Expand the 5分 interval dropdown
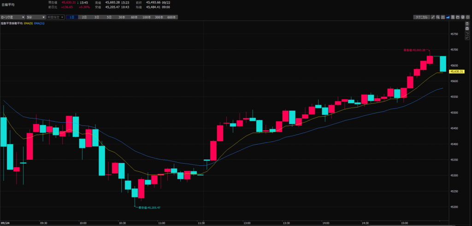Viewport: 472px width, 226px height. pos(35,17)
